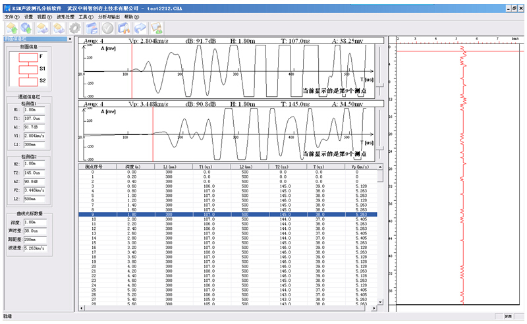Click the folder icon with right-pointing arrow
This screenshot has width=527, height=324.
pyautogui.click(x=59, y=28)
